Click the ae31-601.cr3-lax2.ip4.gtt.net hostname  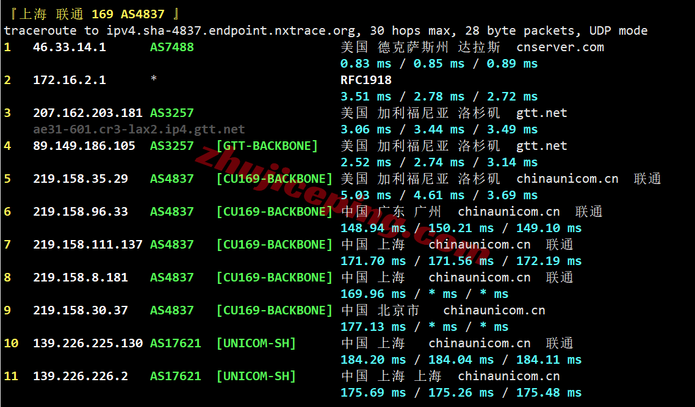139,130
